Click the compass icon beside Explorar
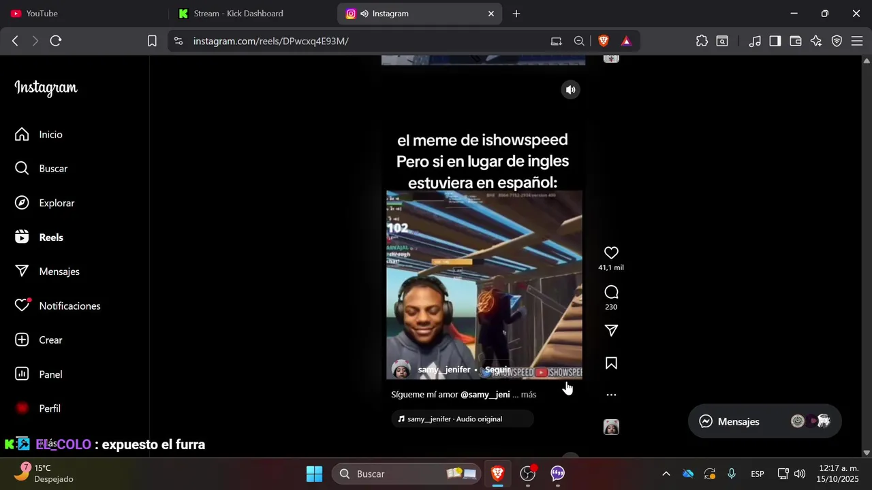 click(x=22, y=203)
